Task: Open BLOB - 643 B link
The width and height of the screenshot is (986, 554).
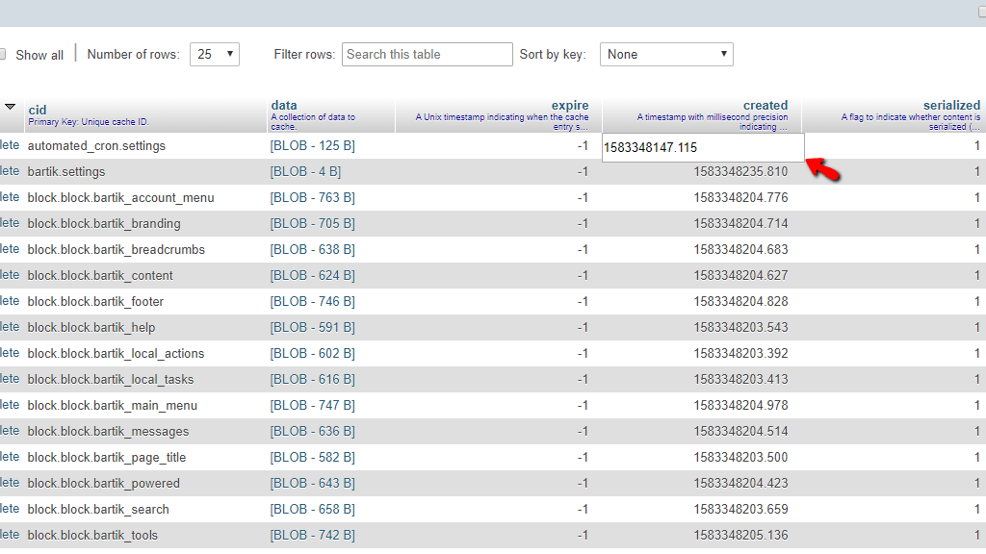Action: tap(313, 483)
